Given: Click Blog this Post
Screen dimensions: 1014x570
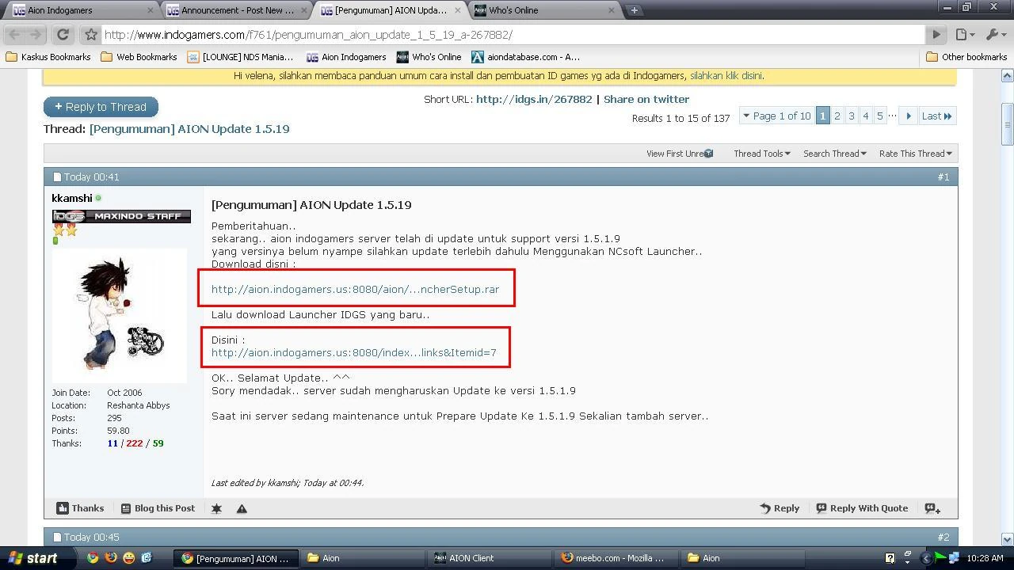Looking at the screenshot, I should coord(158,508).
